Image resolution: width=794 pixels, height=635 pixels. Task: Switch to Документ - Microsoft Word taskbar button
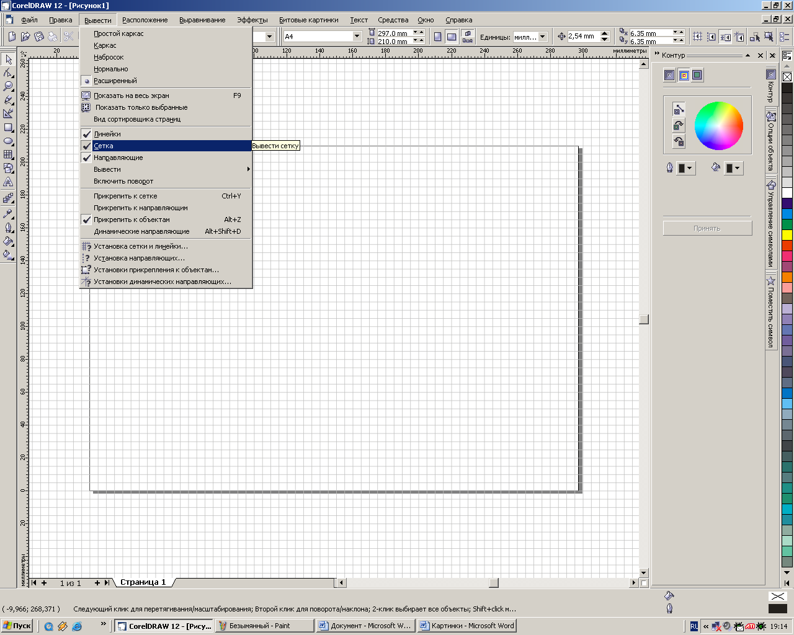click(x=365, y=626)
